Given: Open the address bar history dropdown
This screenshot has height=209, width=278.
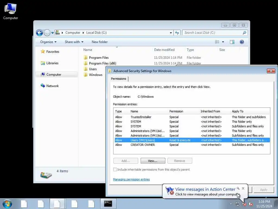Looking at the screenshot, I should [x=171, y=33].
